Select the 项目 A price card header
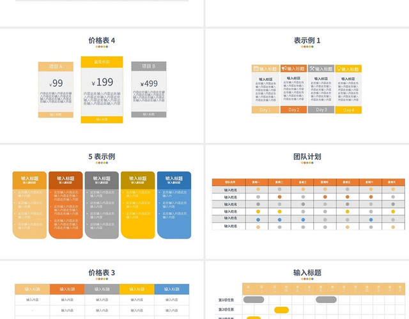The height and width of the screenshot is (319, 409). [x=57, y=66]
